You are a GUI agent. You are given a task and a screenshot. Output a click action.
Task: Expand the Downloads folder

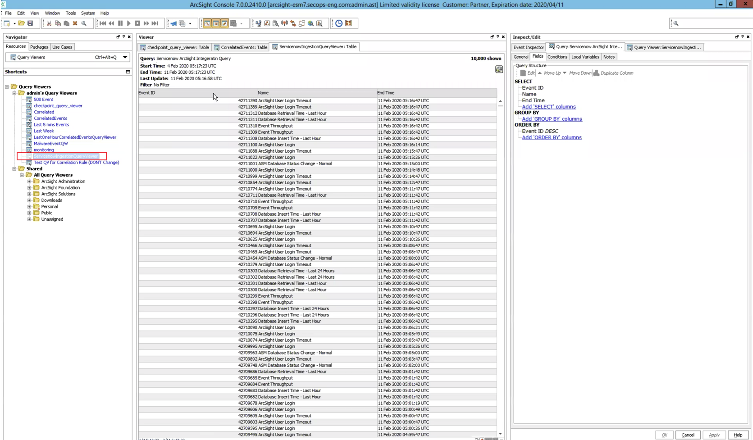29,200
